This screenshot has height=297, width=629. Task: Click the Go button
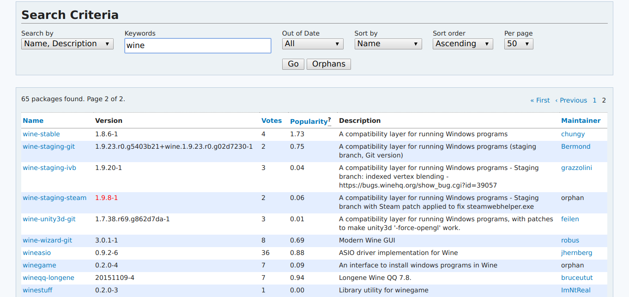coord(293,64)
